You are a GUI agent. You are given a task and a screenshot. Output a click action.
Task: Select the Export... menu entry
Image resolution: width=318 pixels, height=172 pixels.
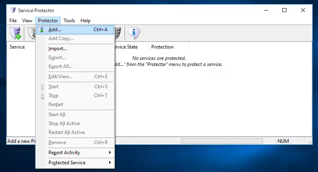(75, 57)
